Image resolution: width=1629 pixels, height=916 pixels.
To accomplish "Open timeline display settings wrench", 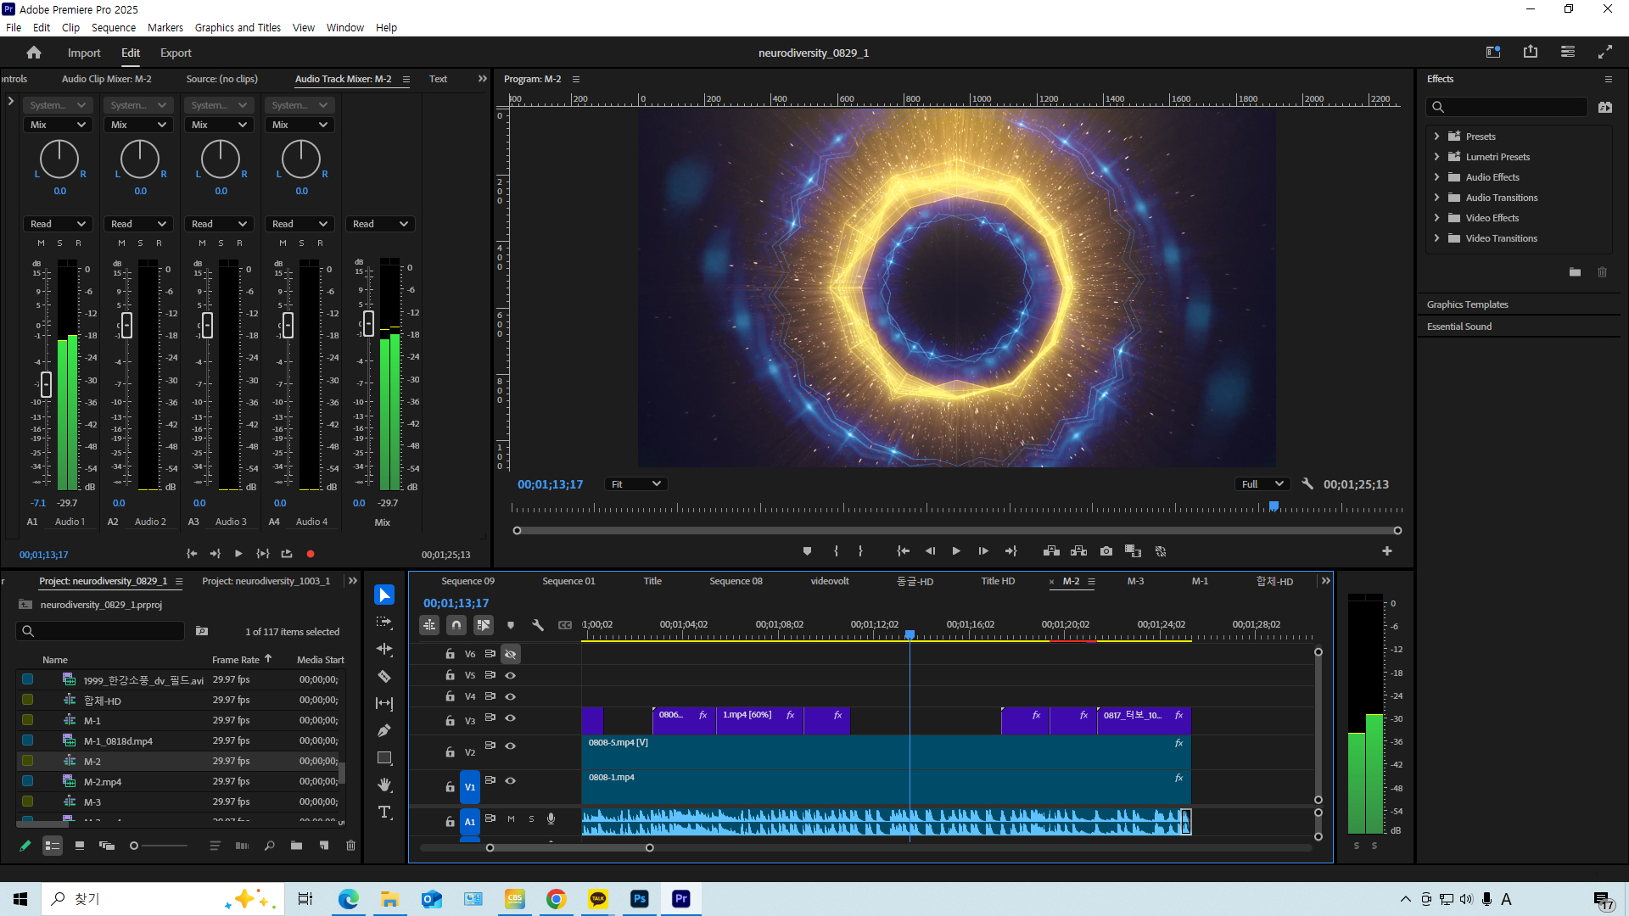I will click(538, 625).
